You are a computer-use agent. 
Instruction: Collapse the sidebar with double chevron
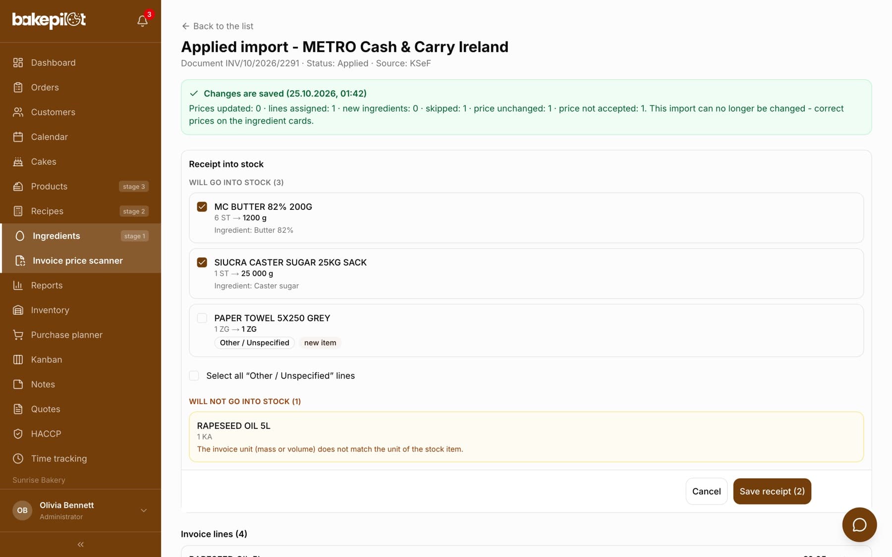(x=80, y=545)
